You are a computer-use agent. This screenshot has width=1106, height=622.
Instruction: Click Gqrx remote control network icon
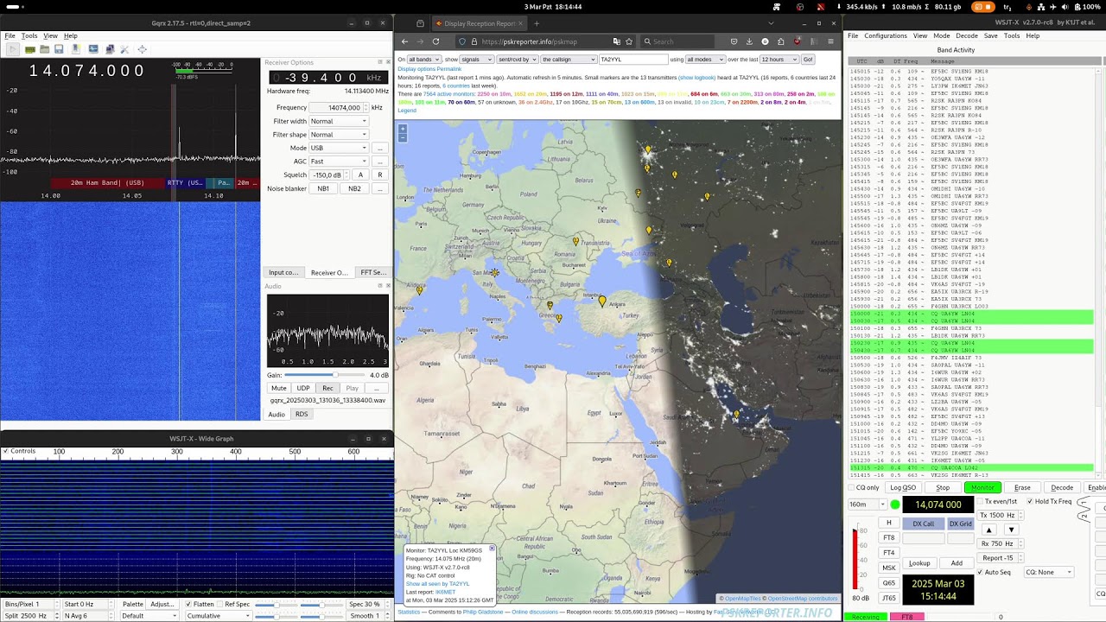click(110, 49)
